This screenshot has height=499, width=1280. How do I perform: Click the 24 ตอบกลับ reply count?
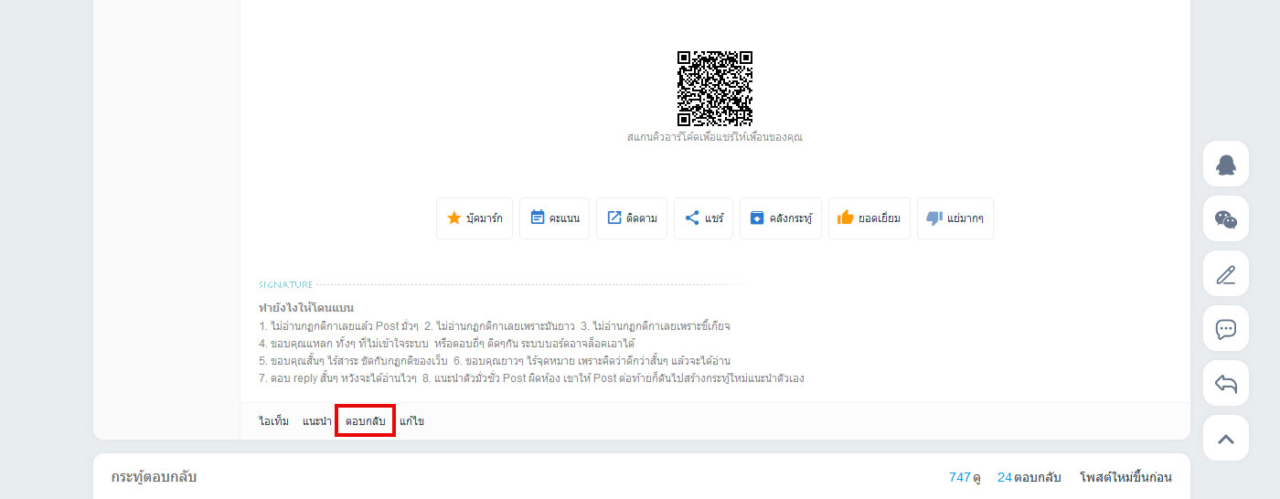pos(1029,477)
